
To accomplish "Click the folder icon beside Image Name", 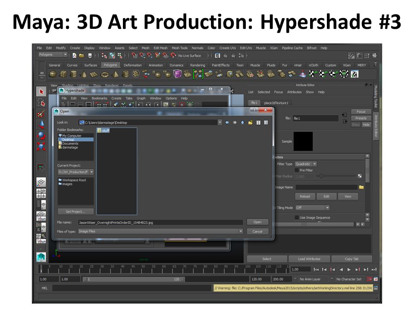I will (x=361, y=187).
